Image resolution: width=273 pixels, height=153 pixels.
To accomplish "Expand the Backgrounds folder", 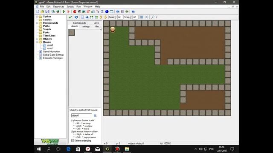I will coord(37,23).
